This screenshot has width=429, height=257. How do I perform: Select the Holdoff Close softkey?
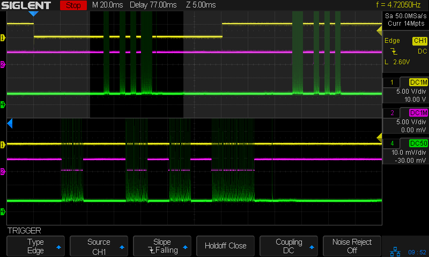(225, 246)
